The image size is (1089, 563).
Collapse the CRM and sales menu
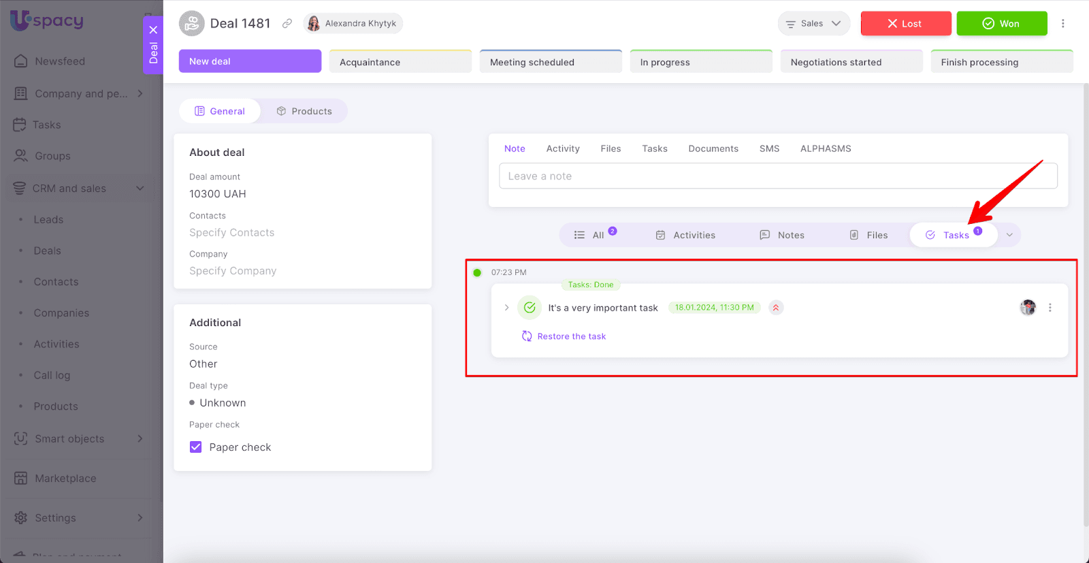point(140,189)
